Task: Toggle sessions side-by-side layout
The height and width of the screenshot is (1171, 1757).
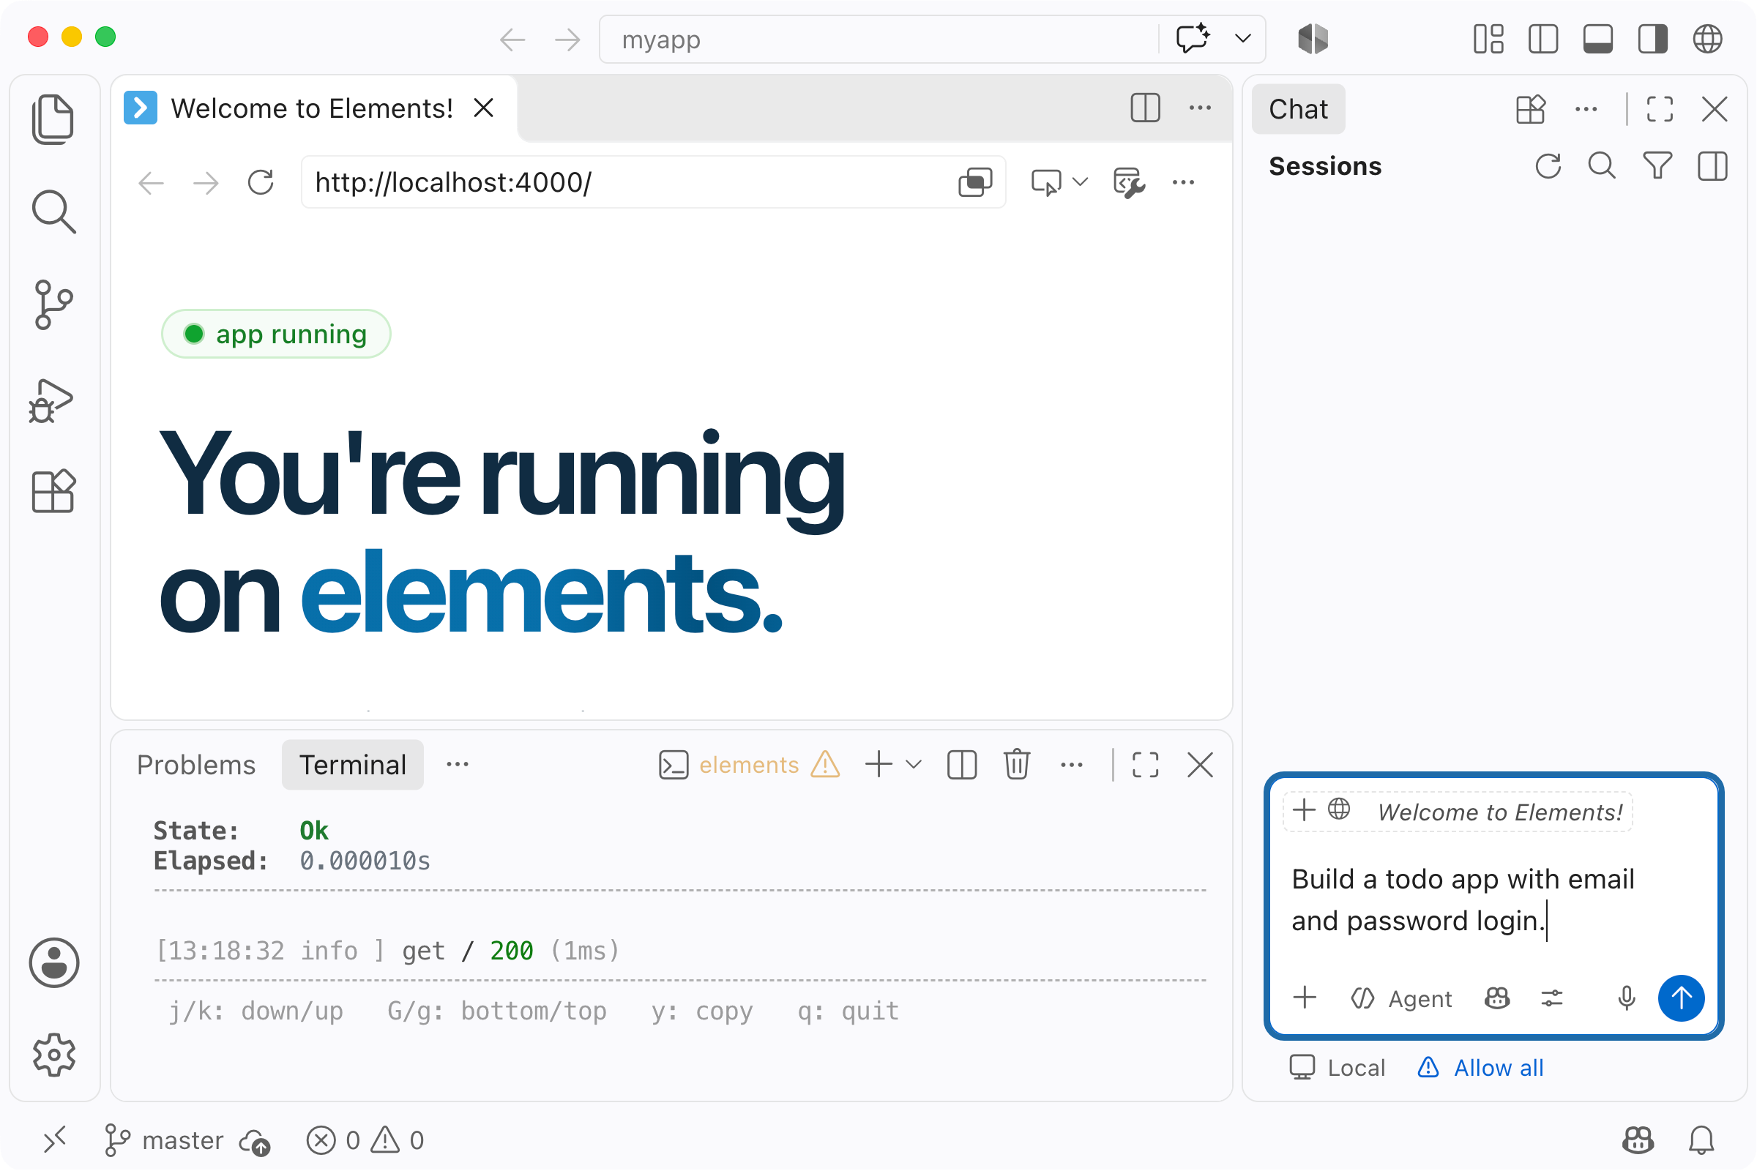Action: tap(1713, 166)
